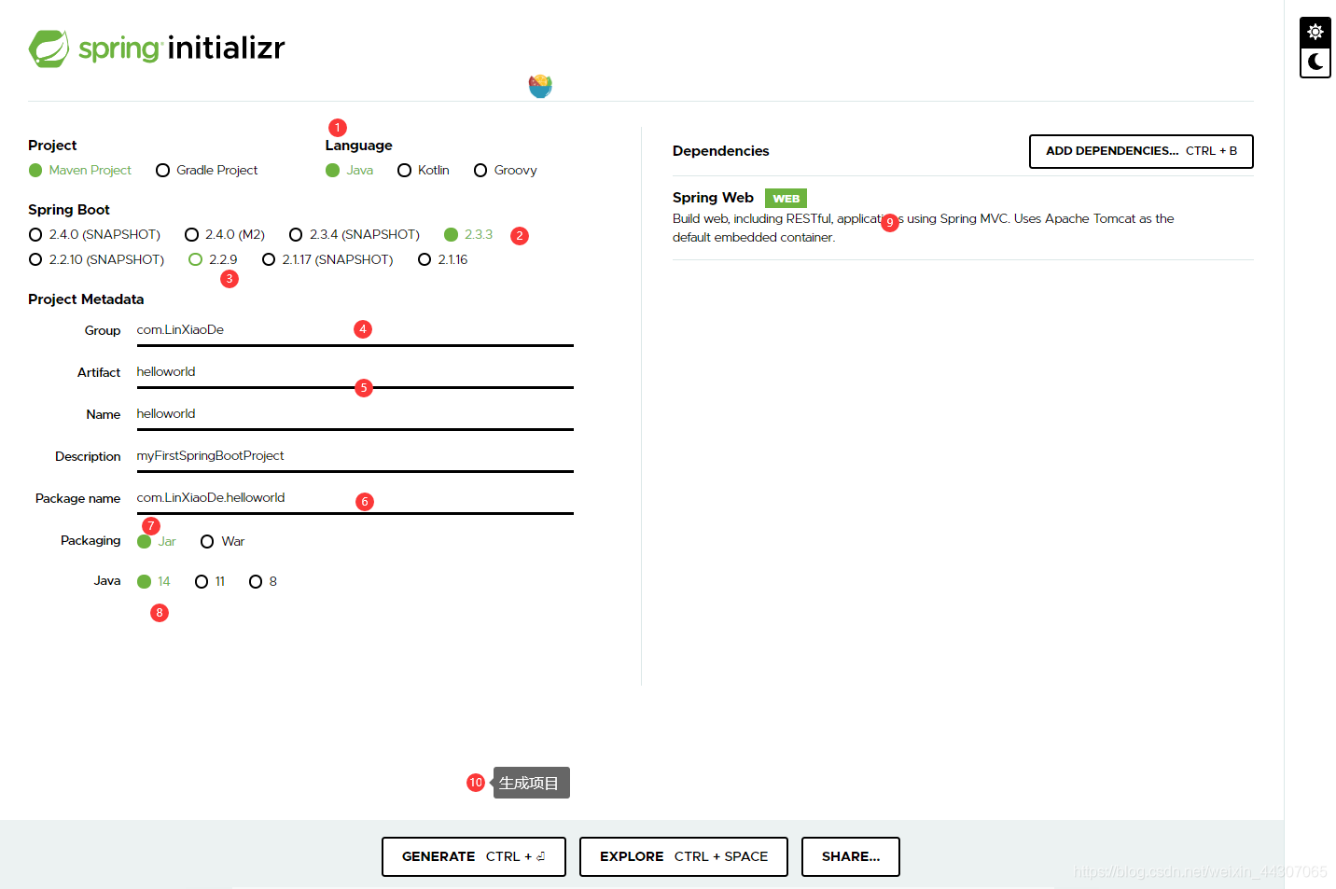Click the WEB tag badge
This screenshot has height=889, width=1336.
786,198
